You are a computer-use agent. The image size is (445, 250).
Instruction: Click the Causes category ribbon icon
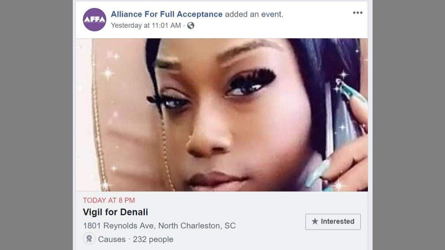pos(89,239)
